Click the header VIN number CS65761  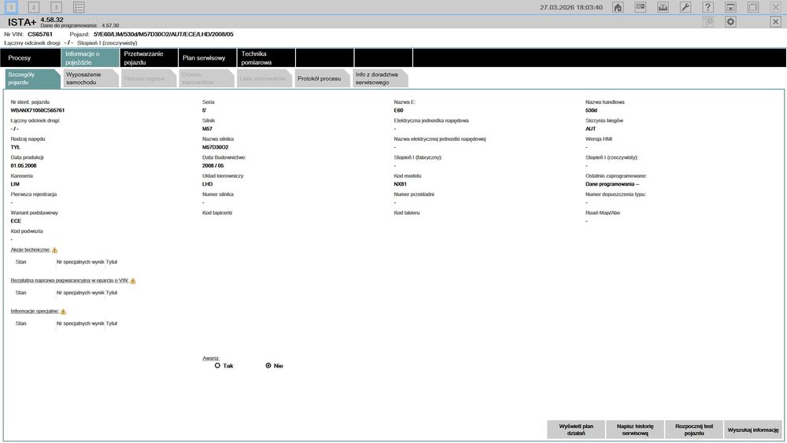(40, 34)
